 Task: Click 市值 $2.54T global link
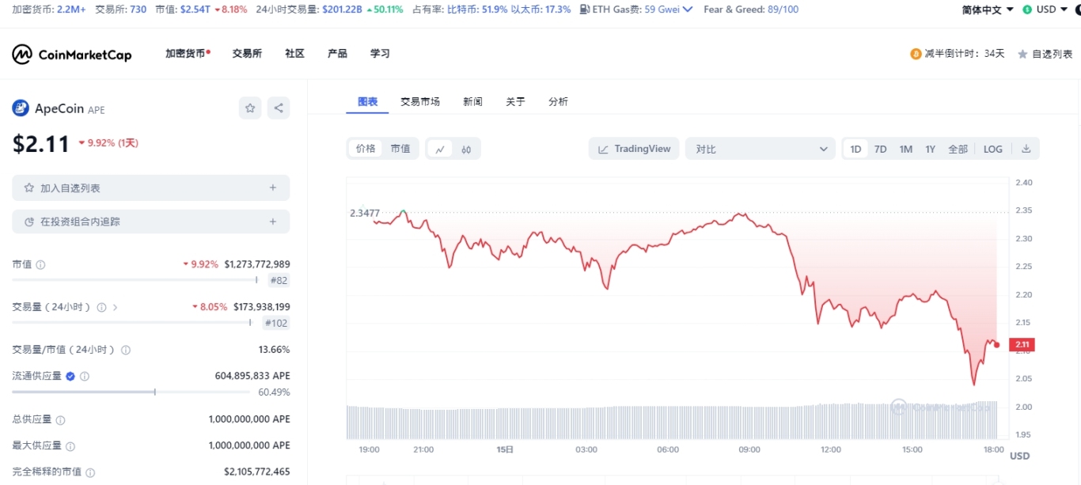point(195,9)
